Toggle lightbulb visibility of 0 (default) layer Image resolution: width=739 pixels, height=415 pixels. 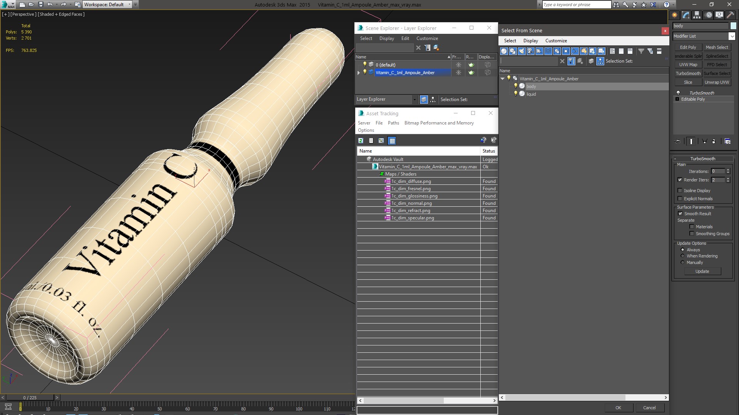[364, 65]
